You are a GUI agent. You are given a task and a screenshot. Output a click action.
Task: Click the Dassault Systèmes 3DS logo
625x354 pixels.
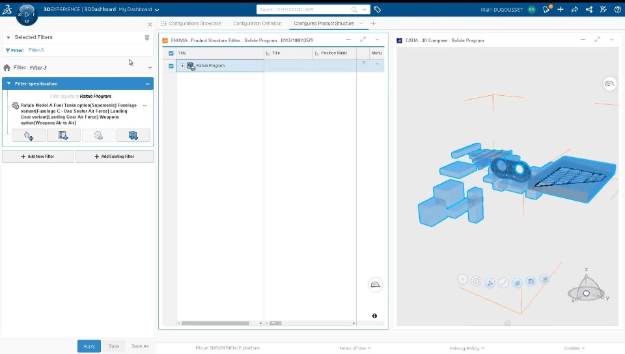click(x=7, y=10)
